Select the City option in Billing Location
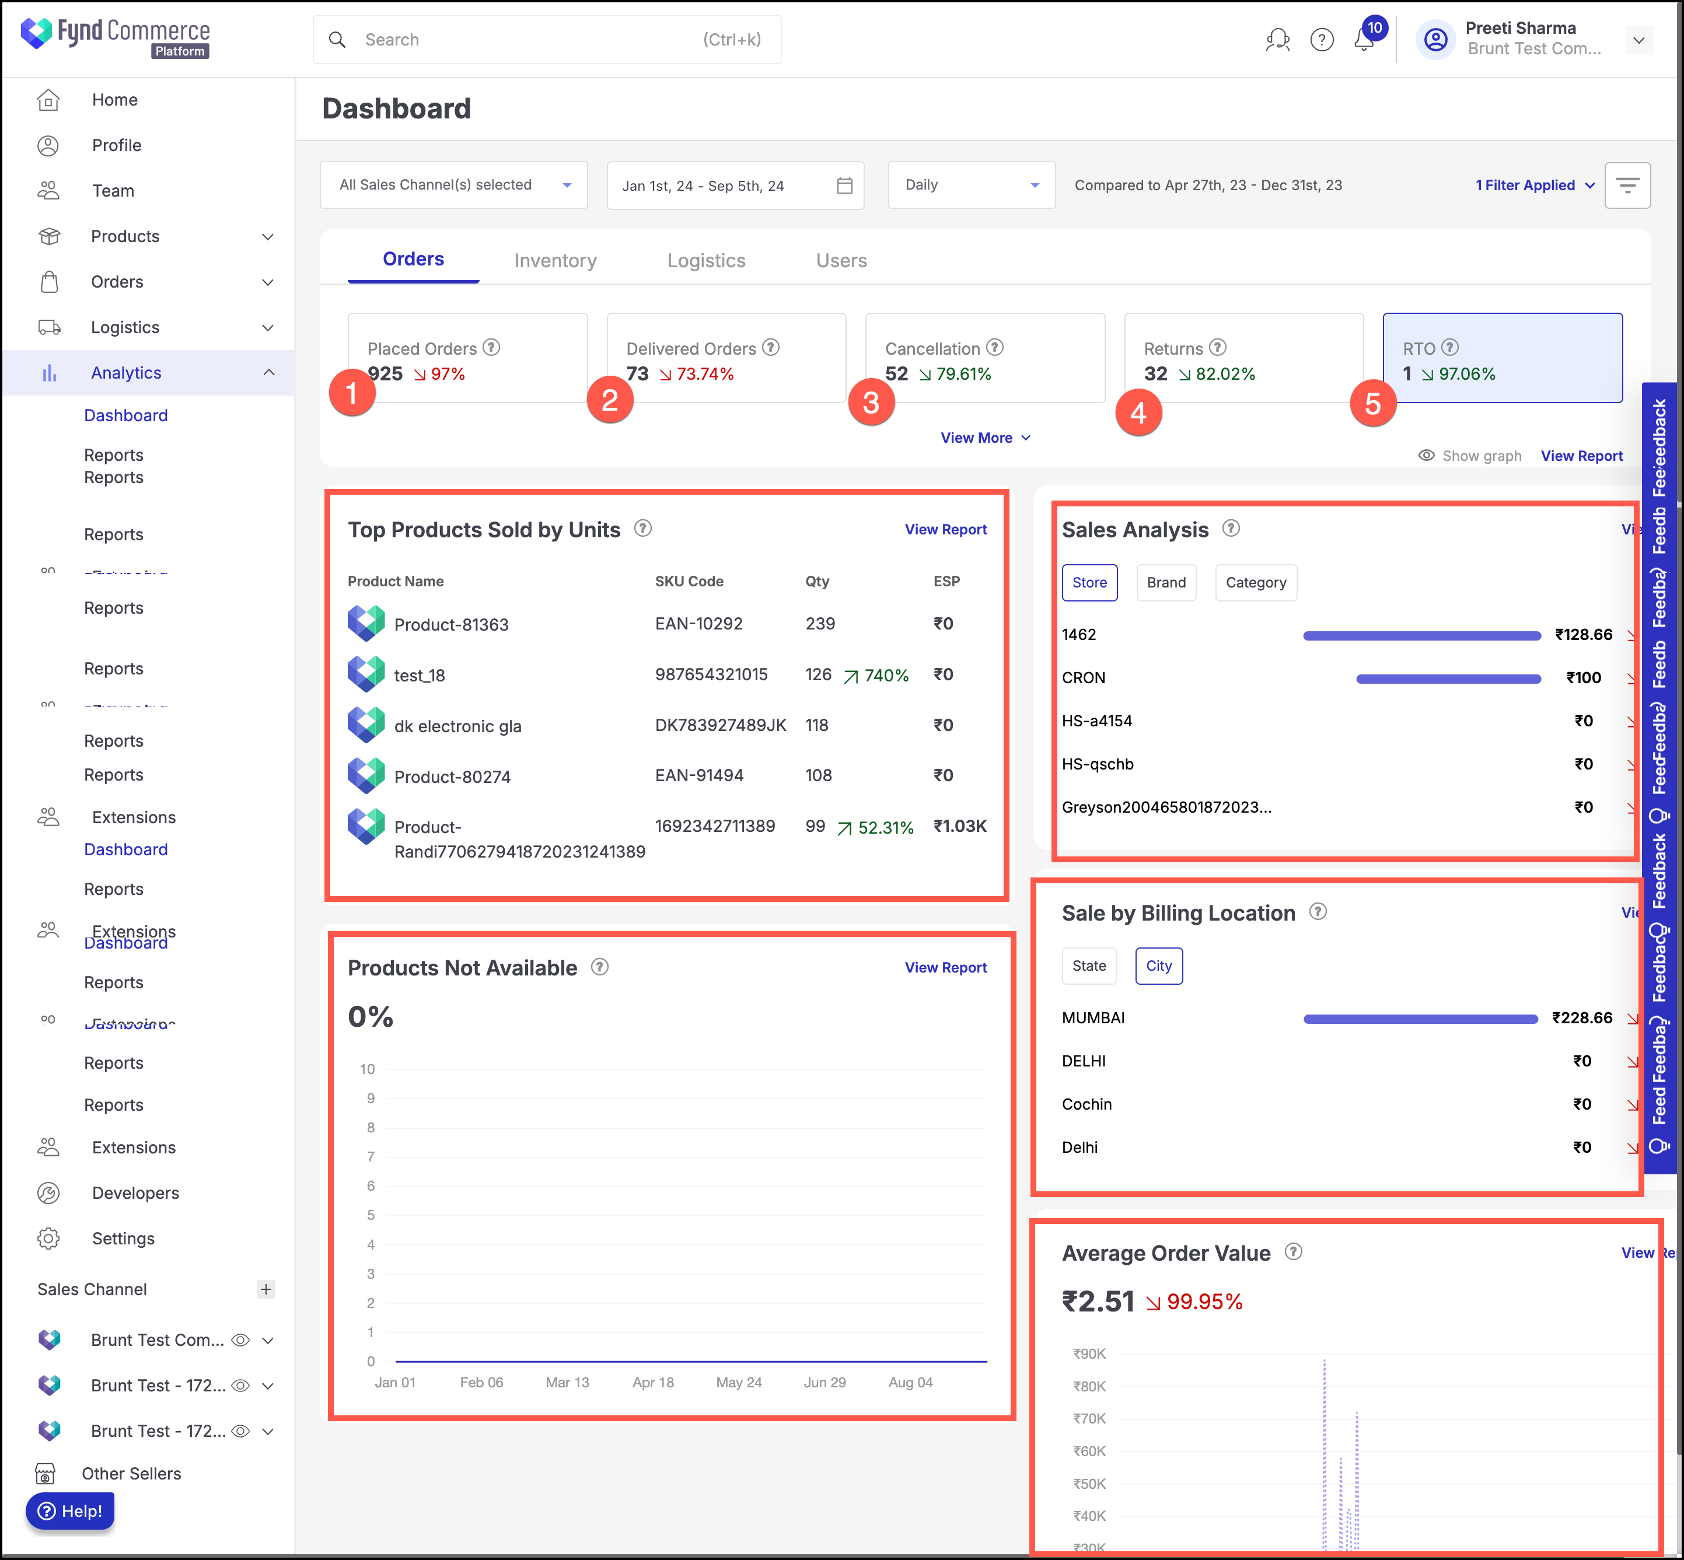 [x=1159, y=966]
